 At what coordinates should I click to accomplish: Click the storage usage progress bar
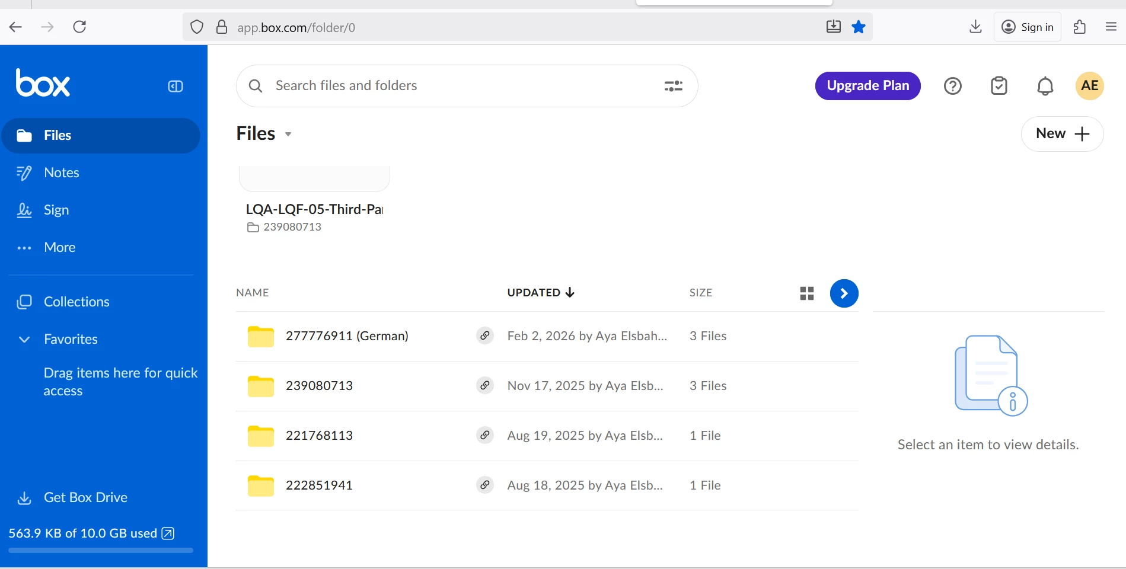click(x=101, y=551)
